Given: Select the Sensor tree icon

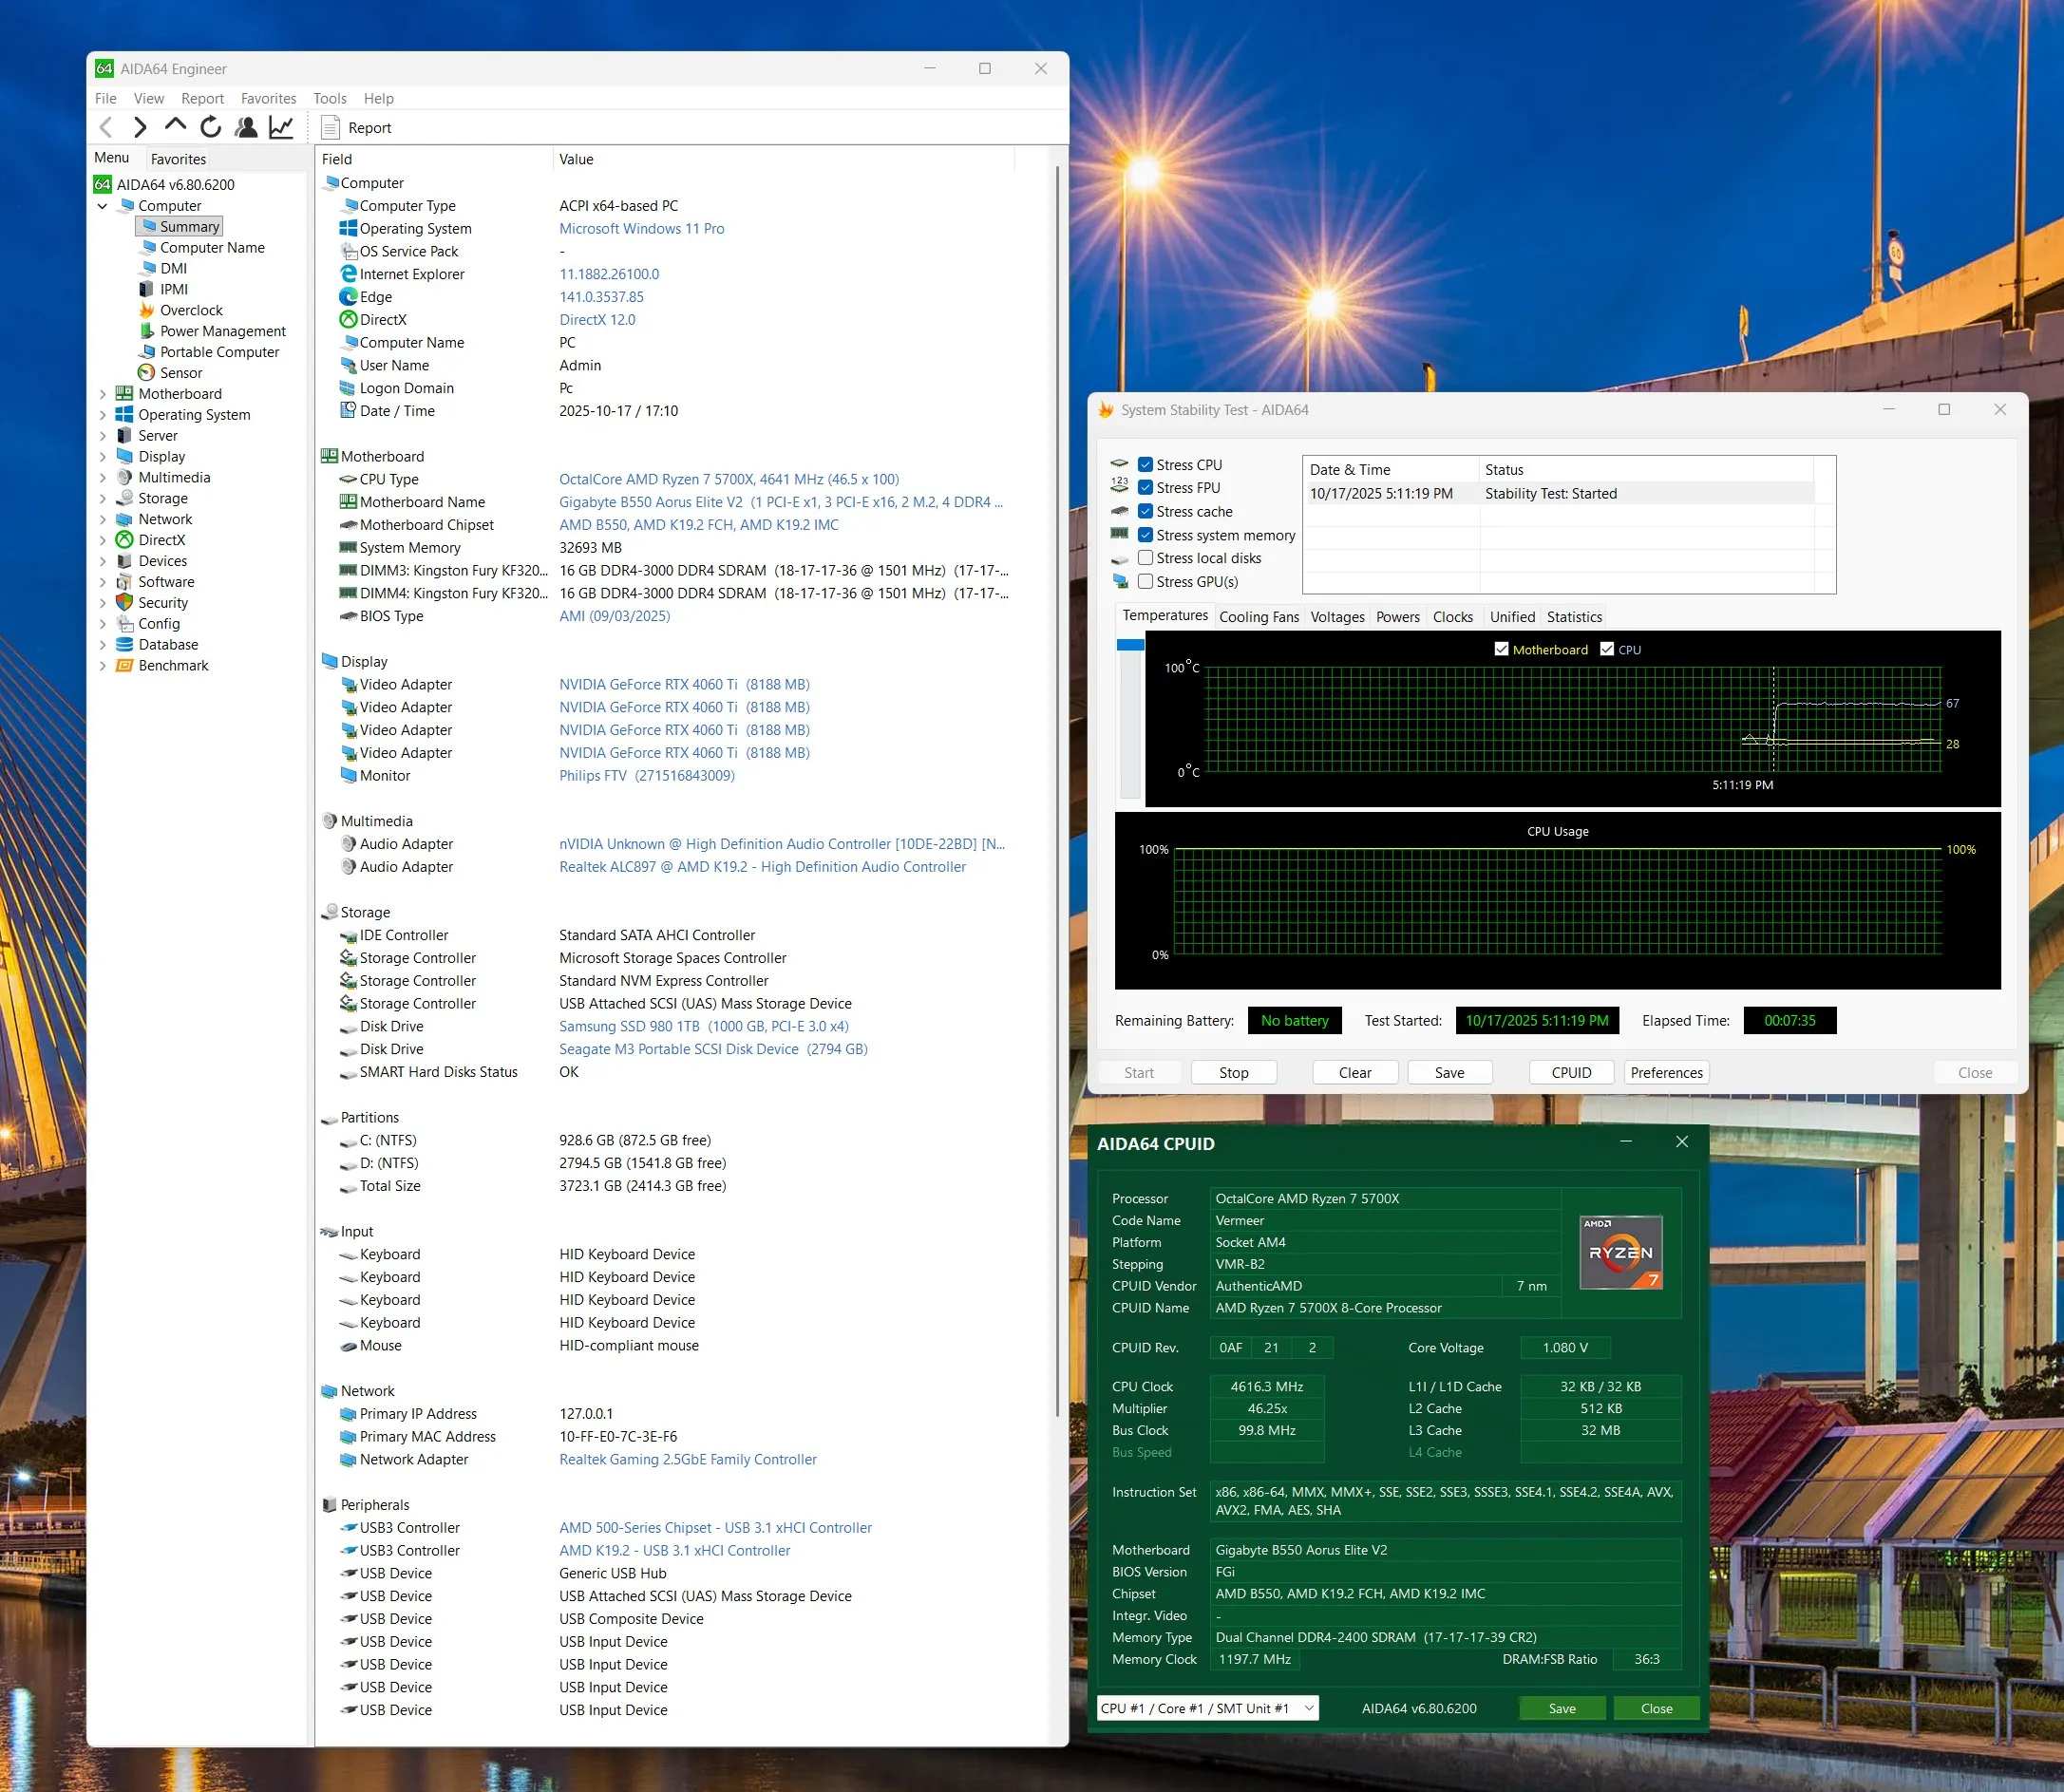Looking at the screenshot, I should (147, 373).
